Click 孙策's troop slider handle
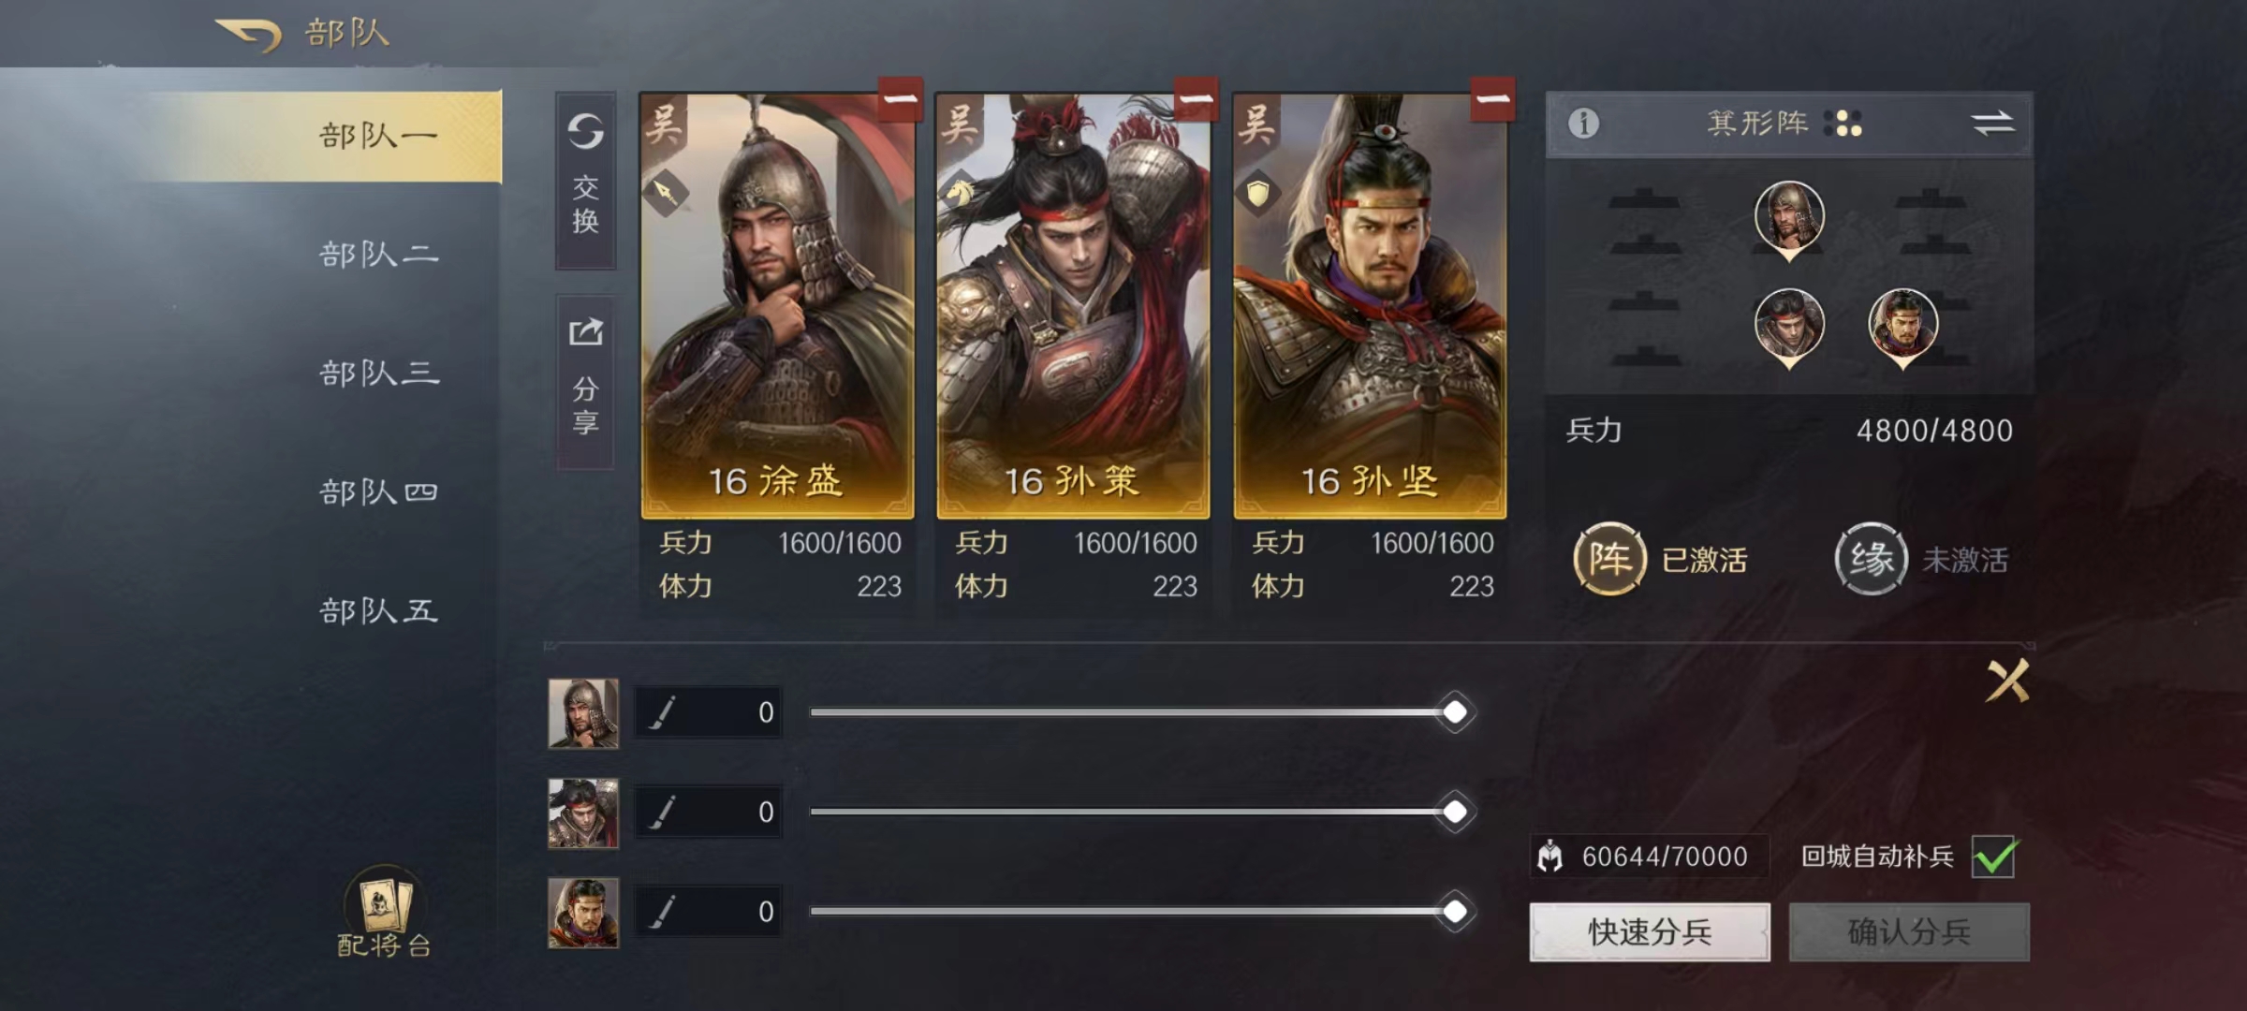Viewport: 2247px width, 1011px height. (x=1455, y=812)
